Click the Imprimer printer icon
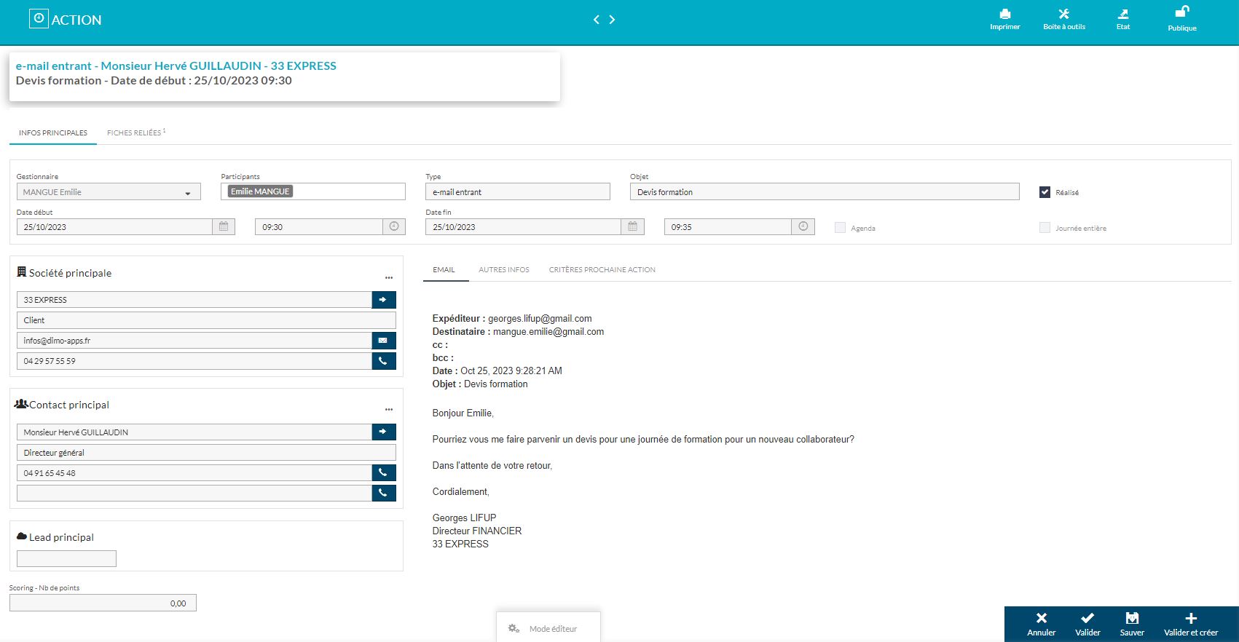 1004,15
